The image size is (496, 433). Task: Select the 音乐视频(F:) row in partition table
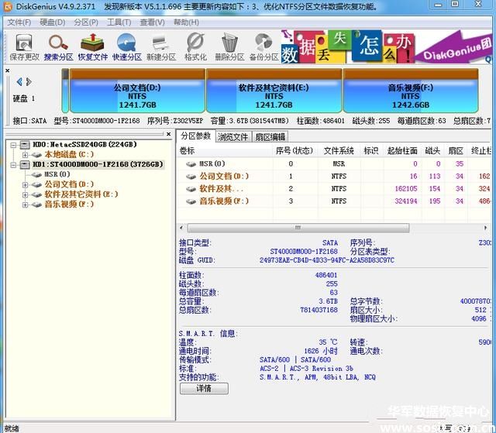coord(225,201)
